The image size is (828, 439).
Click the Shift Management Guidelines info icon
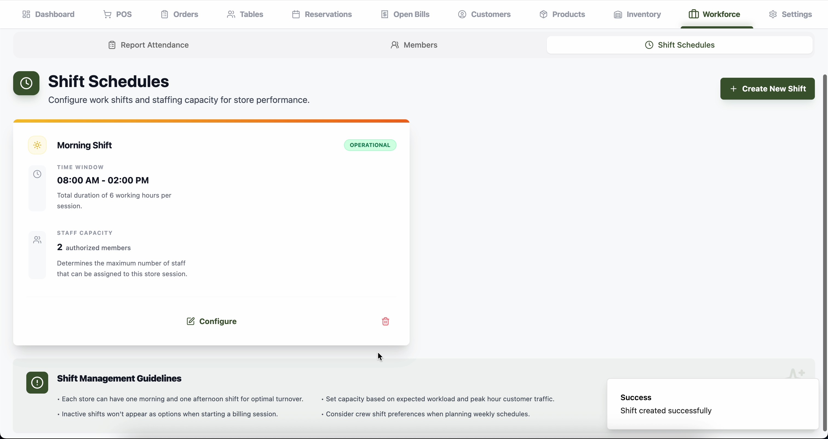(37, 382)
